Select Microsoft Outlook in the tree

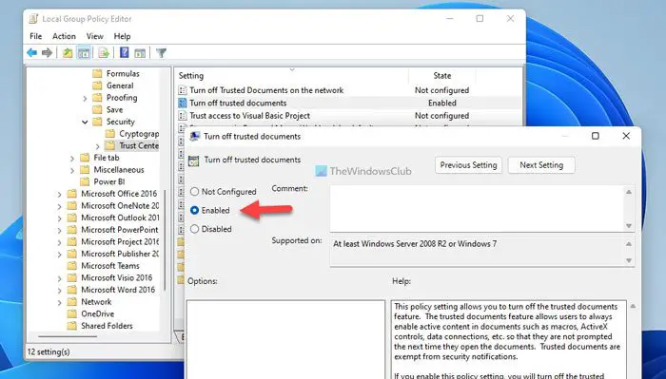click(120, 218)
